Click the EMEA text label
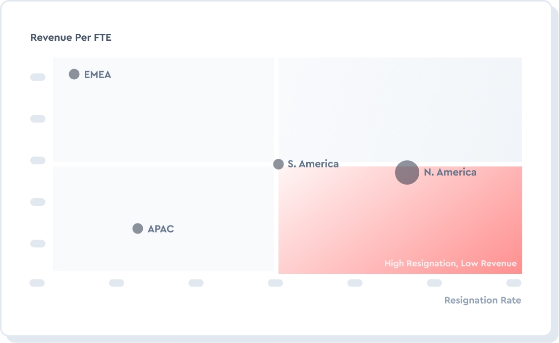This screenshot has height=343, width=559. [x=97, y=75]
